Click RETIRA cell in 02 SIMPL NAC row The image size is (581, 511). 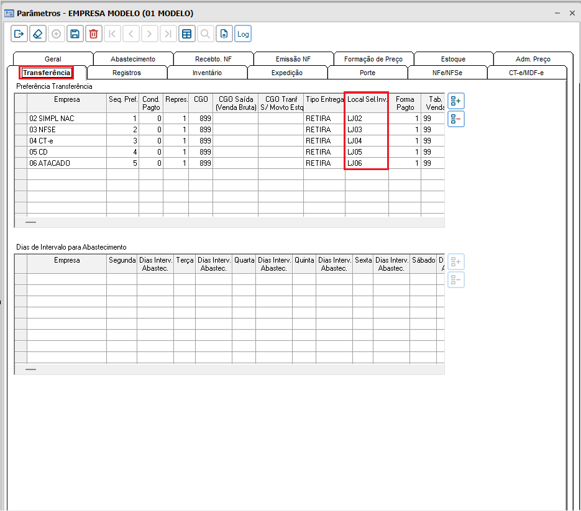tap(324, 119)
